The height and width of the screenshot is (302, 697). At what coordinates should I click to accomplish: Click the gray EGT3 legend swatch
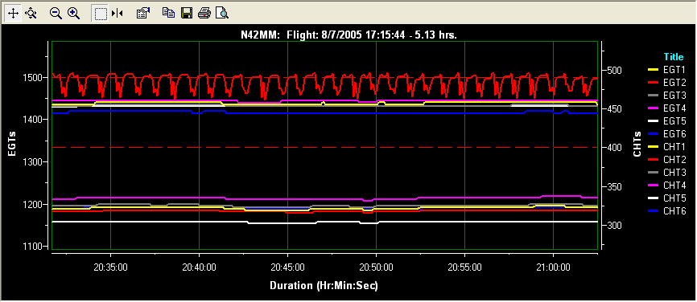click(x=653, y=96)
